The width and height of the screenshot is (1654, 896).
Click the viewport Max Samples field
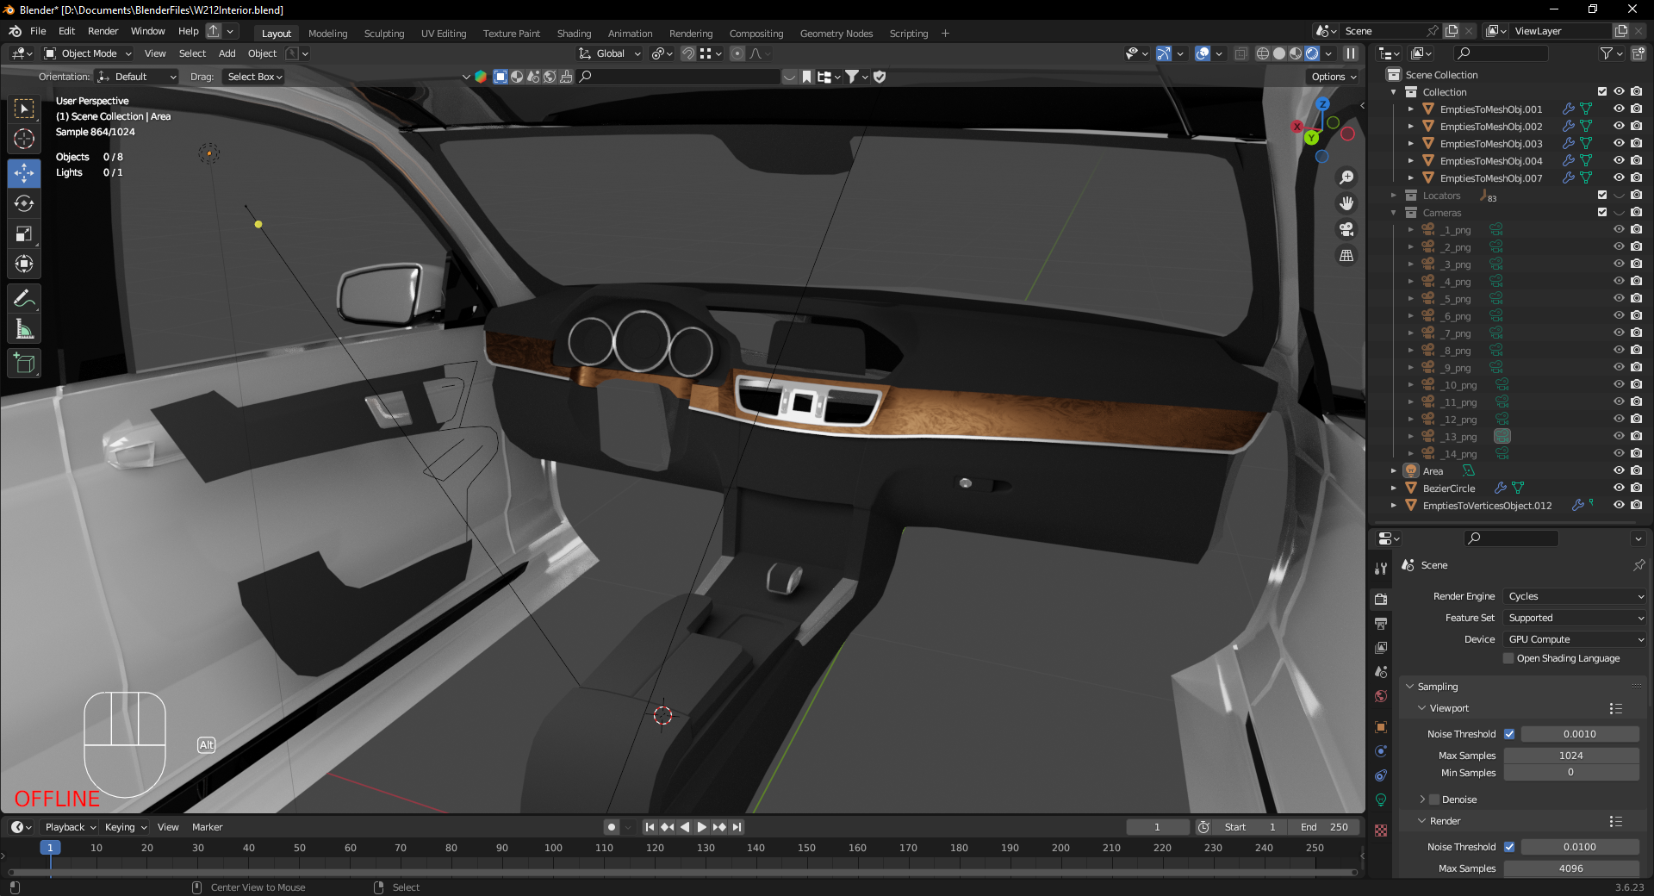(1571, 756)
